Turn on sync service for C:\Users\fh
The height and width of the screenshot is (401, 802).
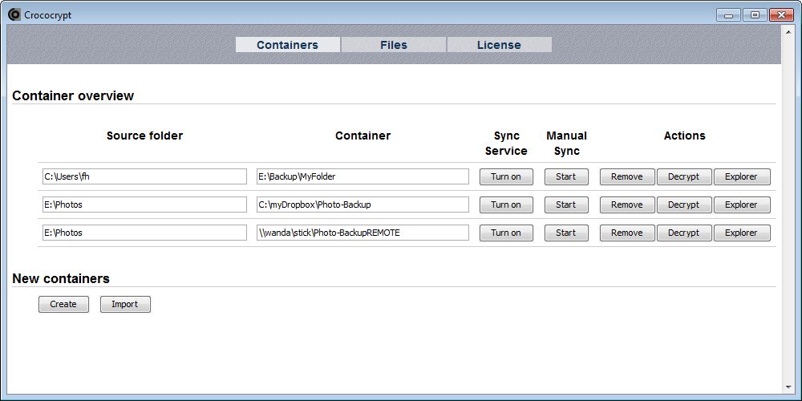[506, 176]
